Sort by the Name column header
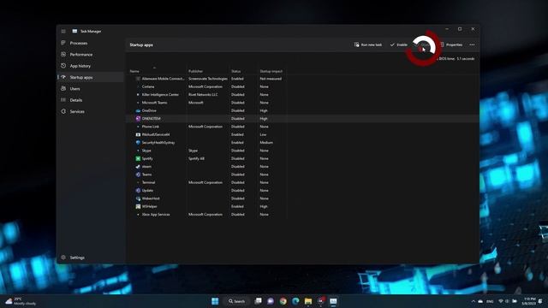 coord(134,71)
